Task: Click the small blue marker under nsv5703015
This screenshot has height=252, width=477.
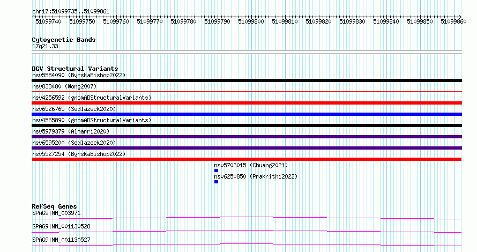Action: tap(216, 171)
